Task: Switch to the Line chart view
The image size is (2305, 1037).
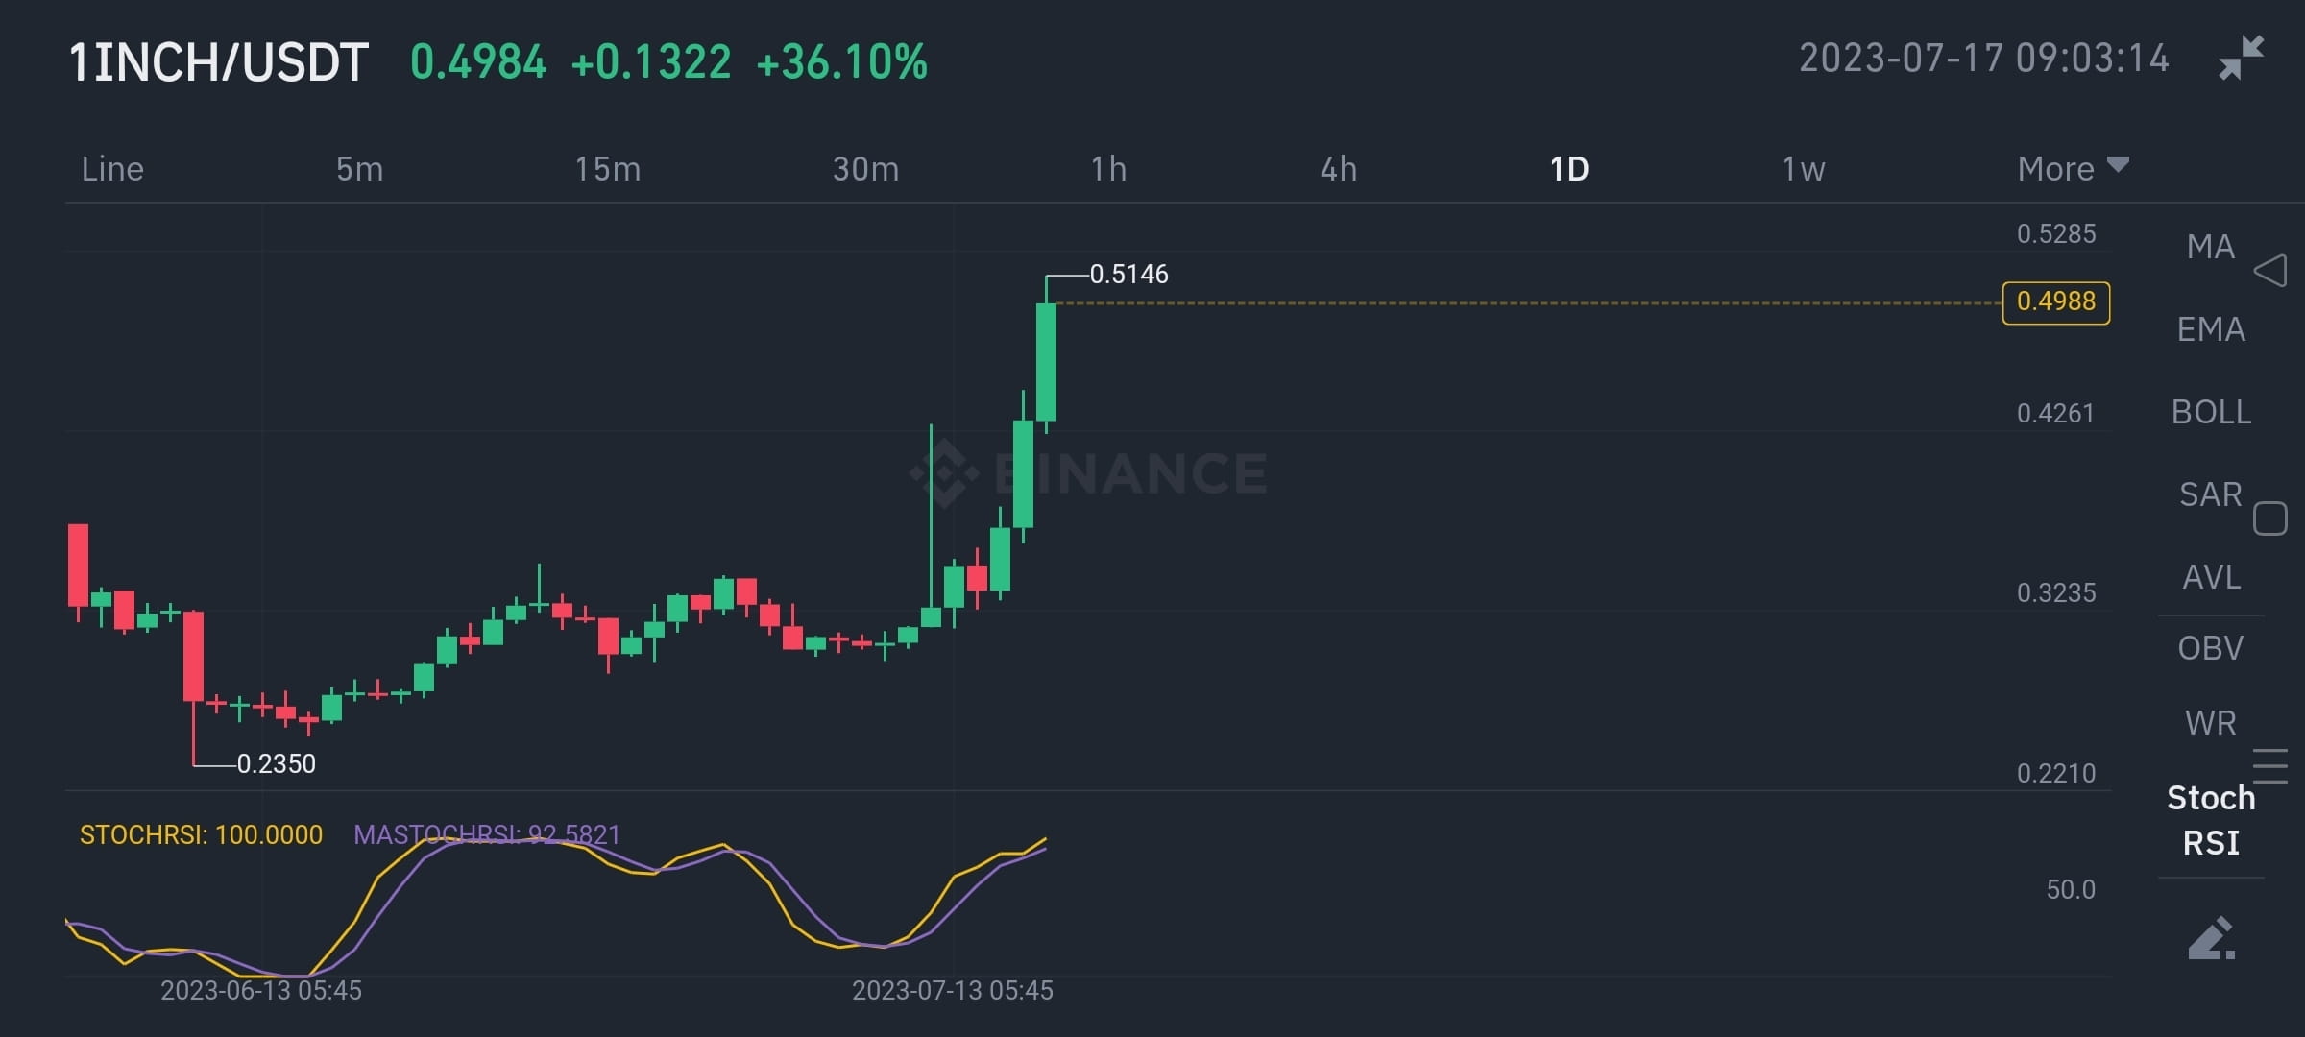Action: tap(112, 169)
